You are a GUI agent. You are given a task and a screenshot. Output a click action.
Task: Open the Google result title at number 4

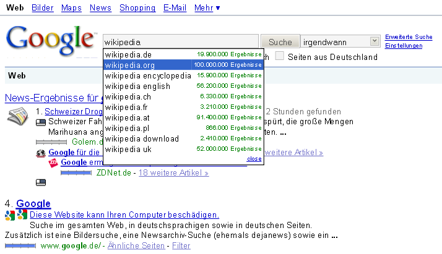[33, 203]
